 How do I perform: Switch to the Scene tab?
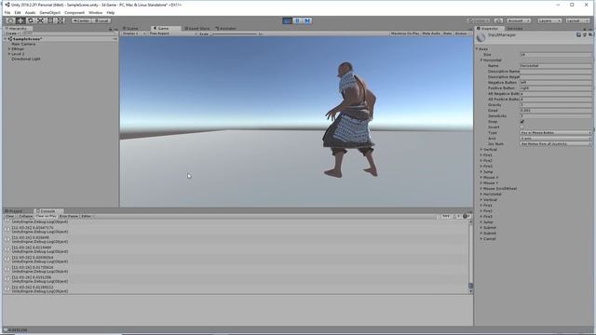(130, 29)
